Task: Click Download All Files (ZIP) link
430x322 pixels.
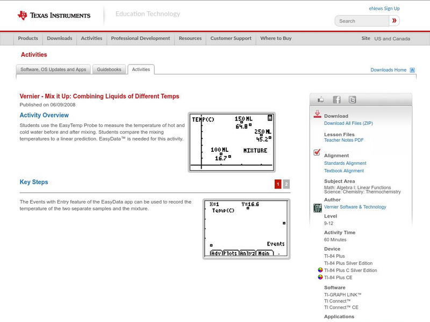Action: coord(348,123)
